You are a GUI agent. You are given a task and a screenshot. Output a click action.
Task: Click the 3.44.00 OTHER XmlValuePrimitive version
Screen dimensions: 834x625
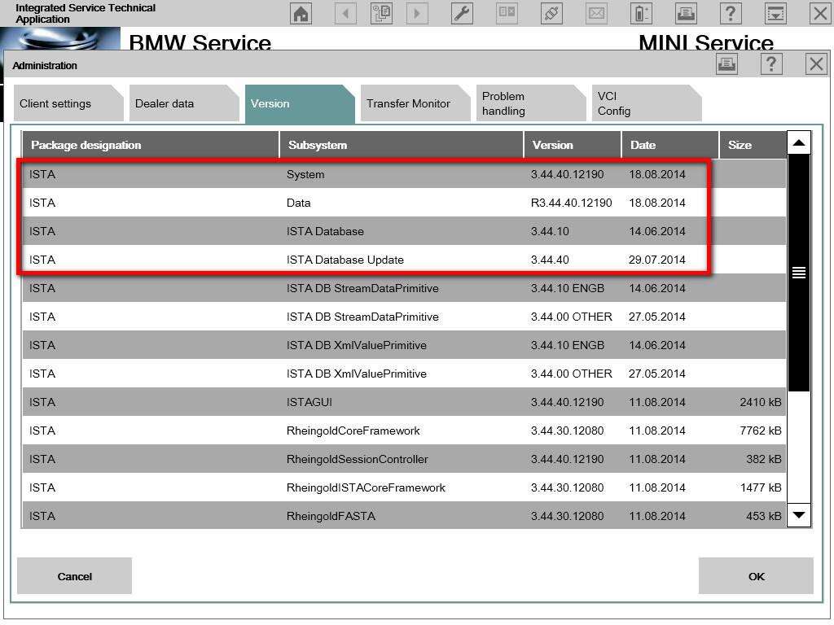click(571, 374)
